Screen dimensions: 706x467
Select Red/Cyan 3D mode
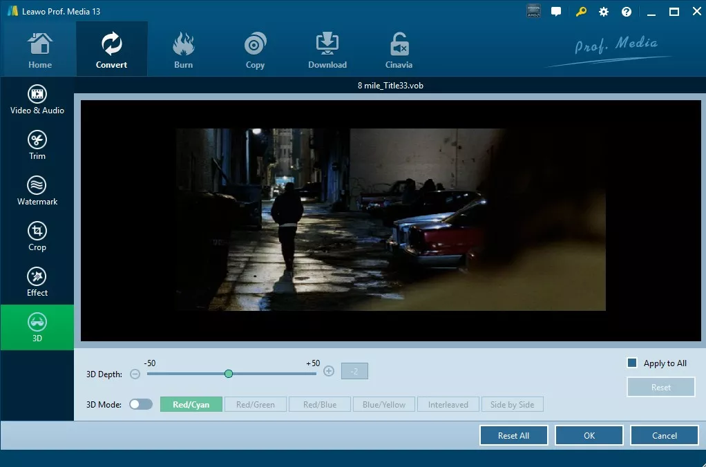[191, 404]
